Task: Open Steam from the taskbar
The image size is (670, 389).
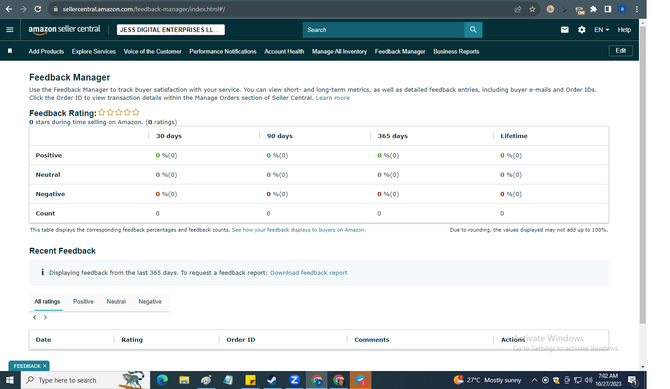Action: [272, 380]
